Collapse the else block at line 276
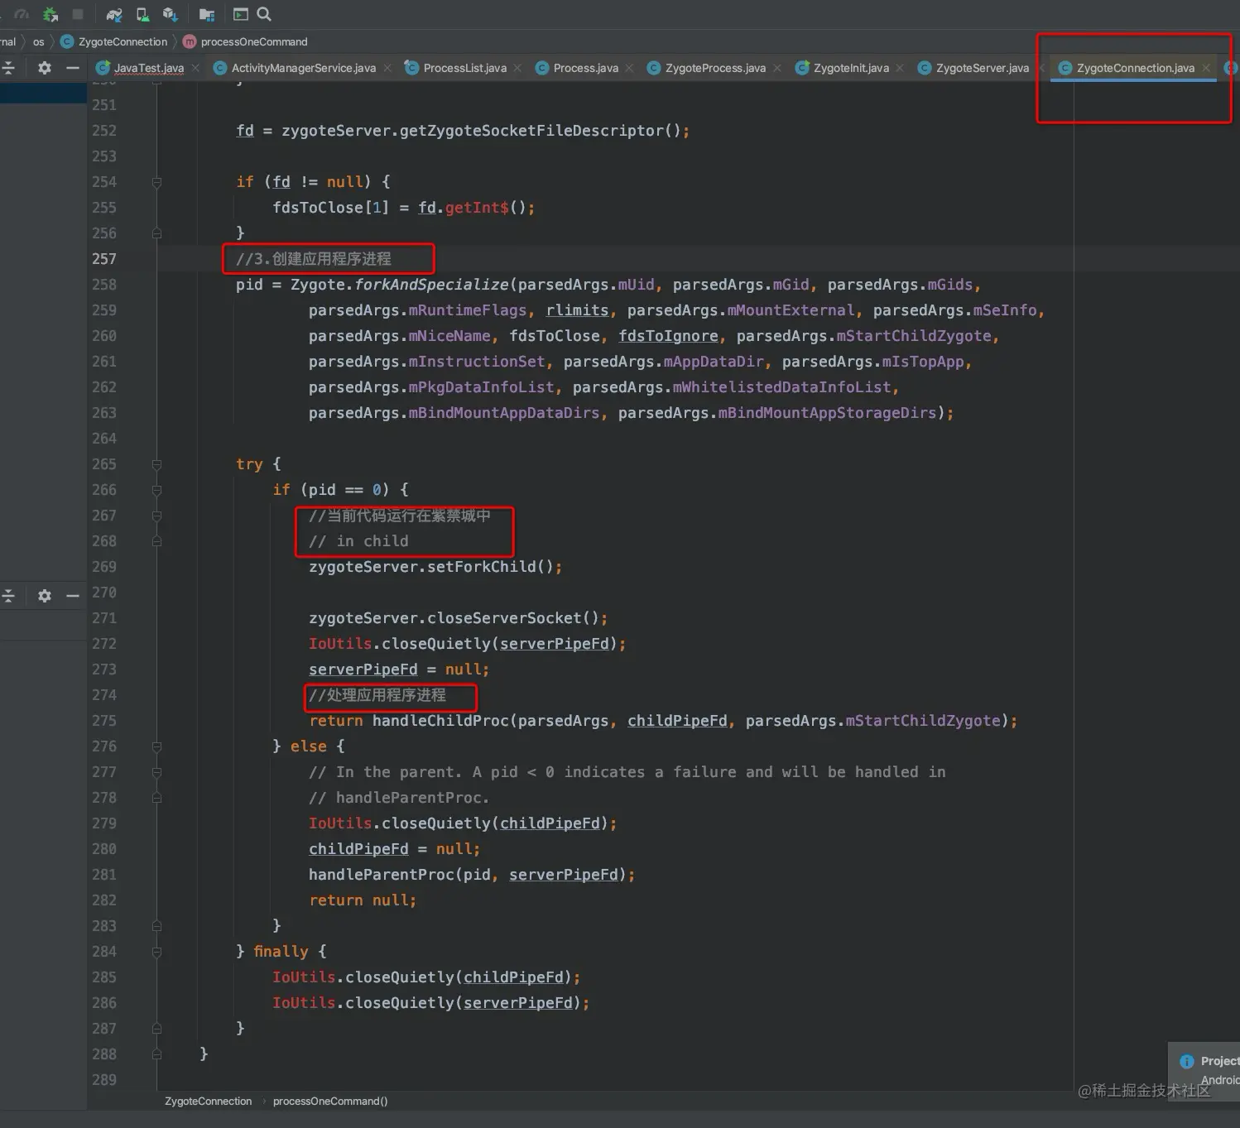Viewport: 1240px width, 1128px height. [x=156, y=746]
